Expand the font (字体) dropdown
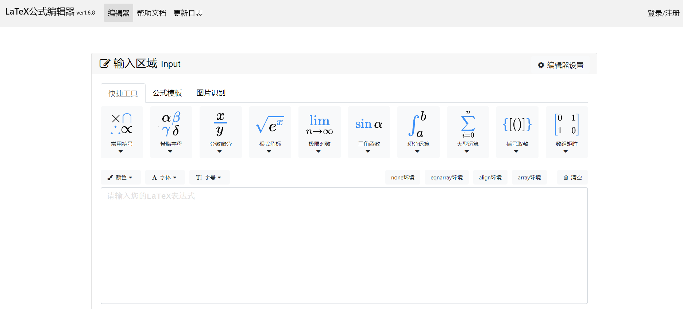Image resolution: width=683 pixels, height=309 pixels. (x=165, y=177)
